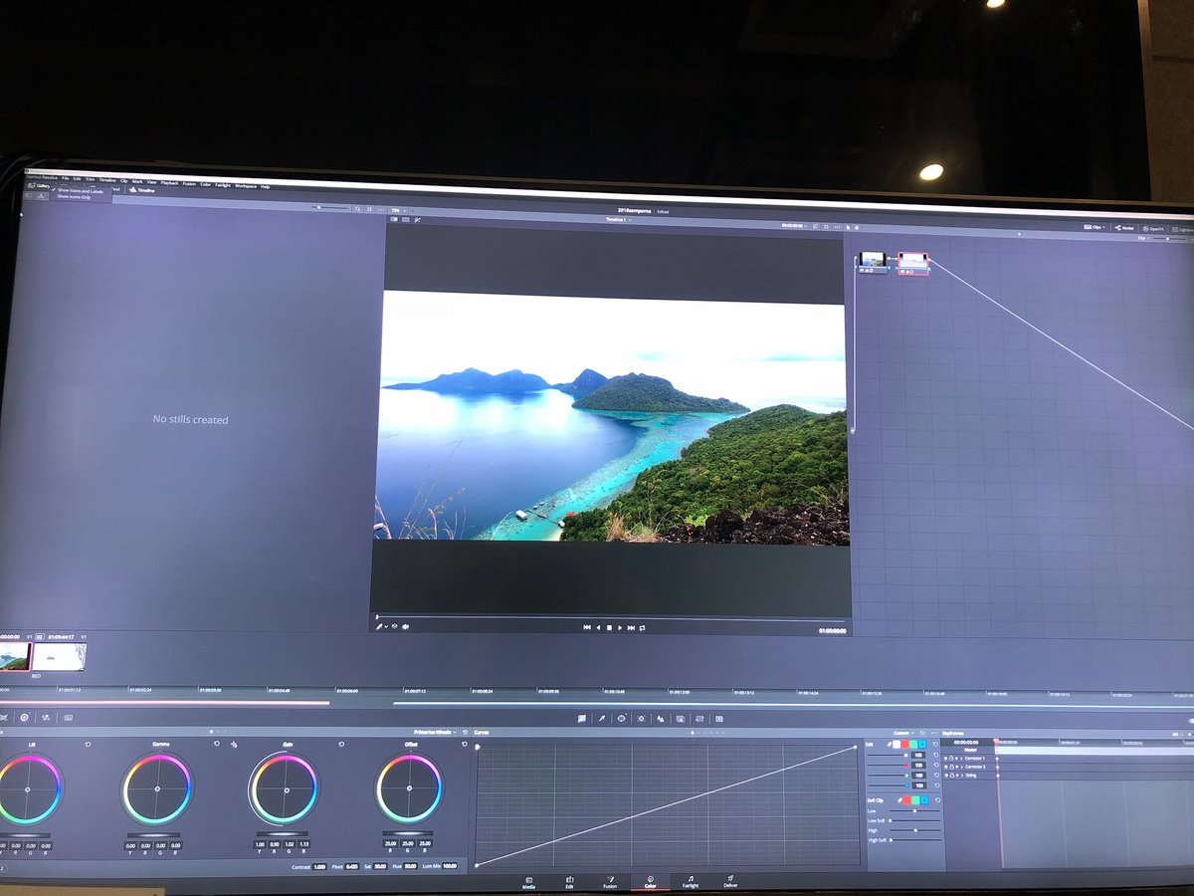Image resolution: width=1194 pixels, height=896 pixels.
Task: Open the File menu
Action: coord(65,178)
